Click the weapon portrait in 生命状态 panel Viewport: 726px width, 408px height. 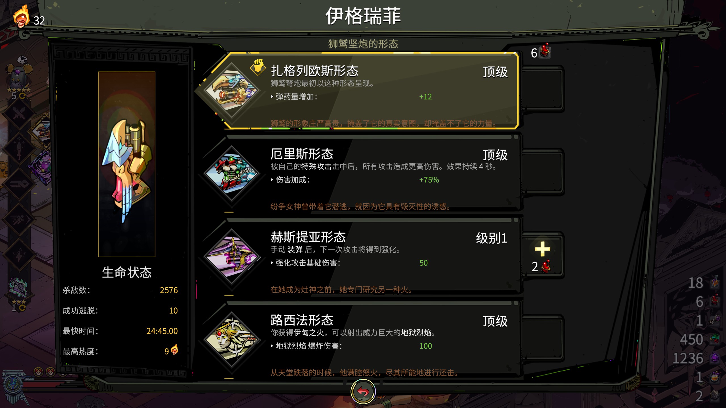126,164
